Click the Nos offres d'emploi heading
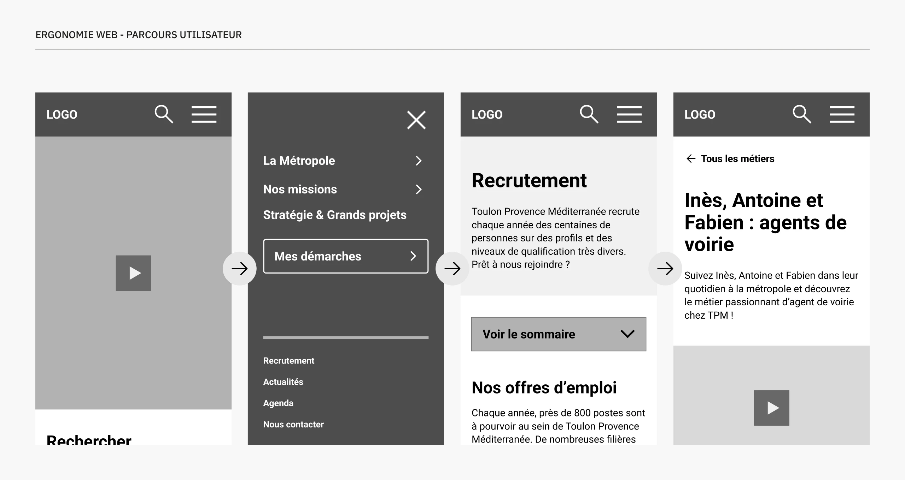Screen dimensions: 905x480 pyautogui.click(x=544, y=388)
